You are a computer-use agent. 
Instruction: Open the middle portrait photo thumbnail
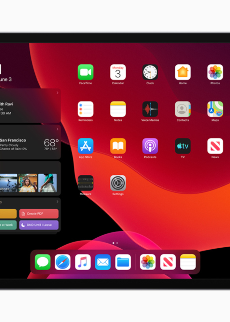(28, 183)
